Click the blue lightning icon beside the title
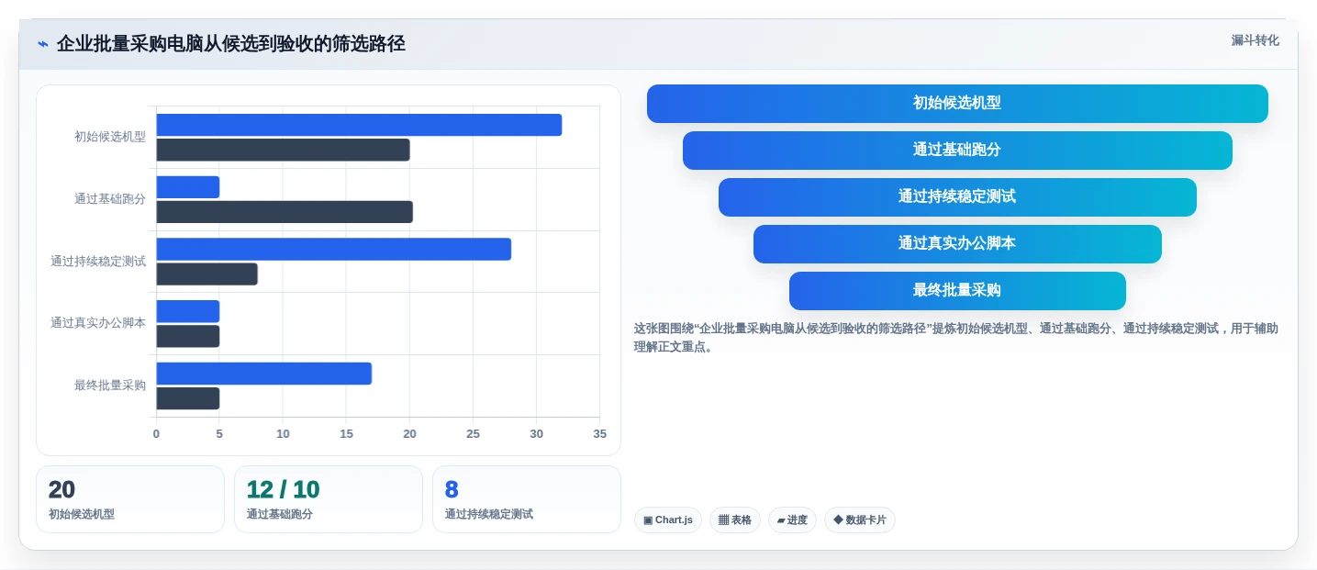This screenshot has width=1317, height=570. (x=43, y=43)
